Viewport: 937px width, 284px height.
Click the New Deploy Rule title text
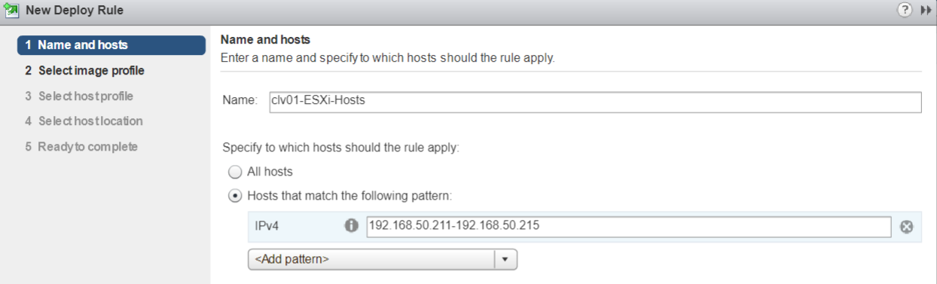tap(75, 11)
